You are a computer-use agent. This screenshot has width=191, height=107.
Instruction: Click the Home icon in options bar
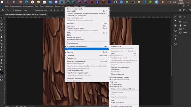pos(3,10)
